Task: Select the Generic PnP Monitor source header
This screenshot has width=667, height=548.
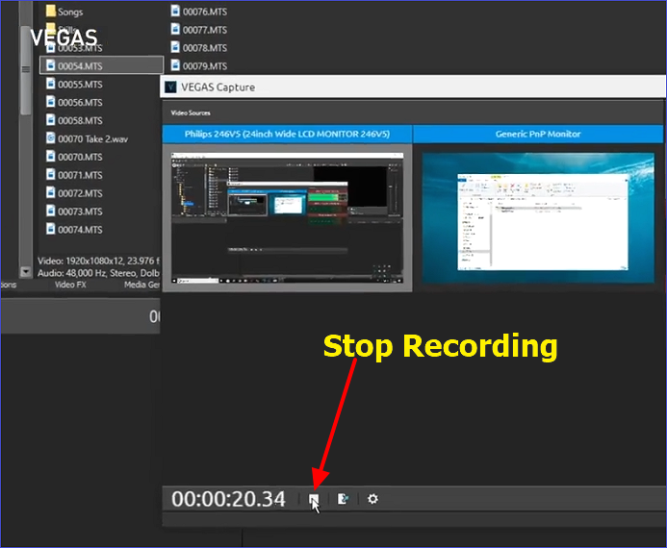Action: [538, 134]
